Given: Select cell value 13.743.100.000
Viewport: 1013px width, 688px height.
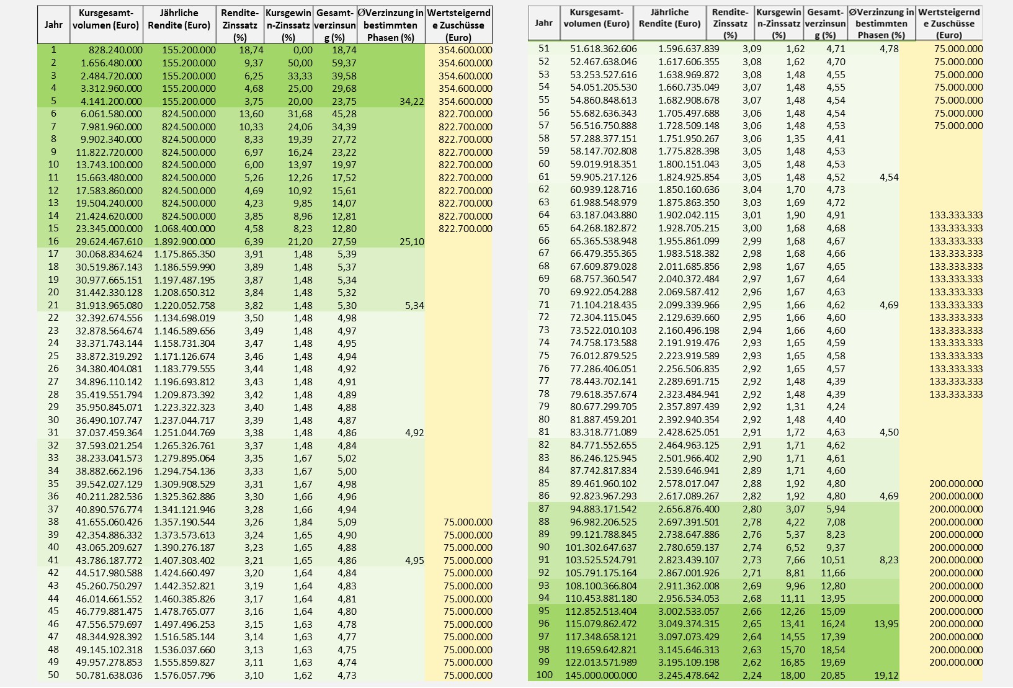Looking at the screenshot, I should (x=109, y=165).
